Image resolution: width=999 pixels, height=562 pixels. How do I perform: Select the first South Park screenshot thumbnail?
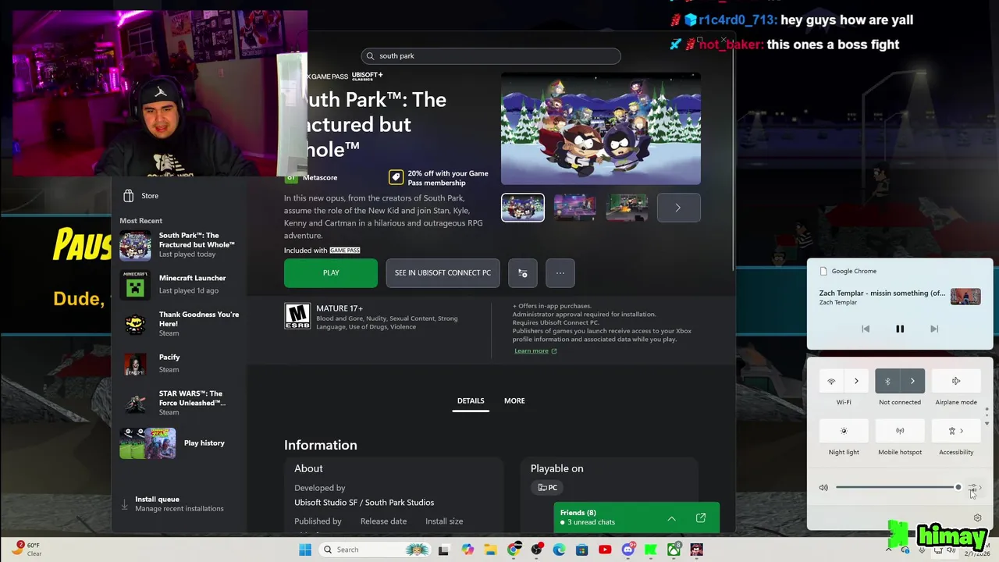point(523,208)
